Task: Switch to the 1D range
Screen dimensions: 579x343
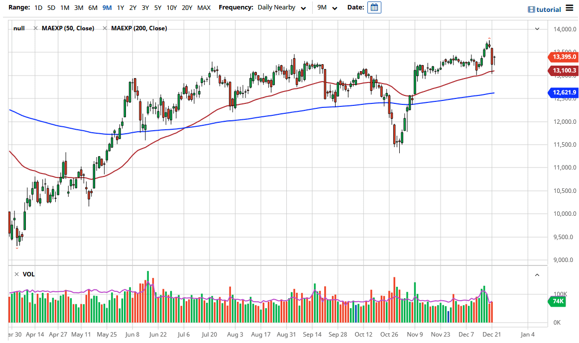Action: coord(38,7)
